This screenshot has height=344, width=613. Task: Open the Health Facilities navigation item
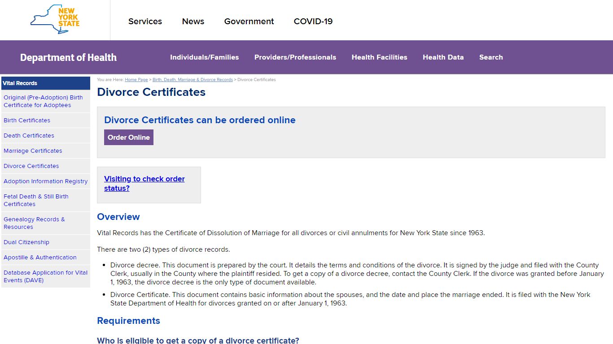tap(379, 57)
